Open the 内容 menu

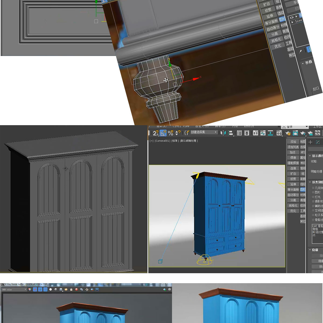point(235,126)
